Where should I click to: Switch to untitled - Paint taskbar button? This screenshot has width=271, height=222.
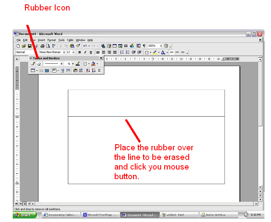[x=179, y=215]
